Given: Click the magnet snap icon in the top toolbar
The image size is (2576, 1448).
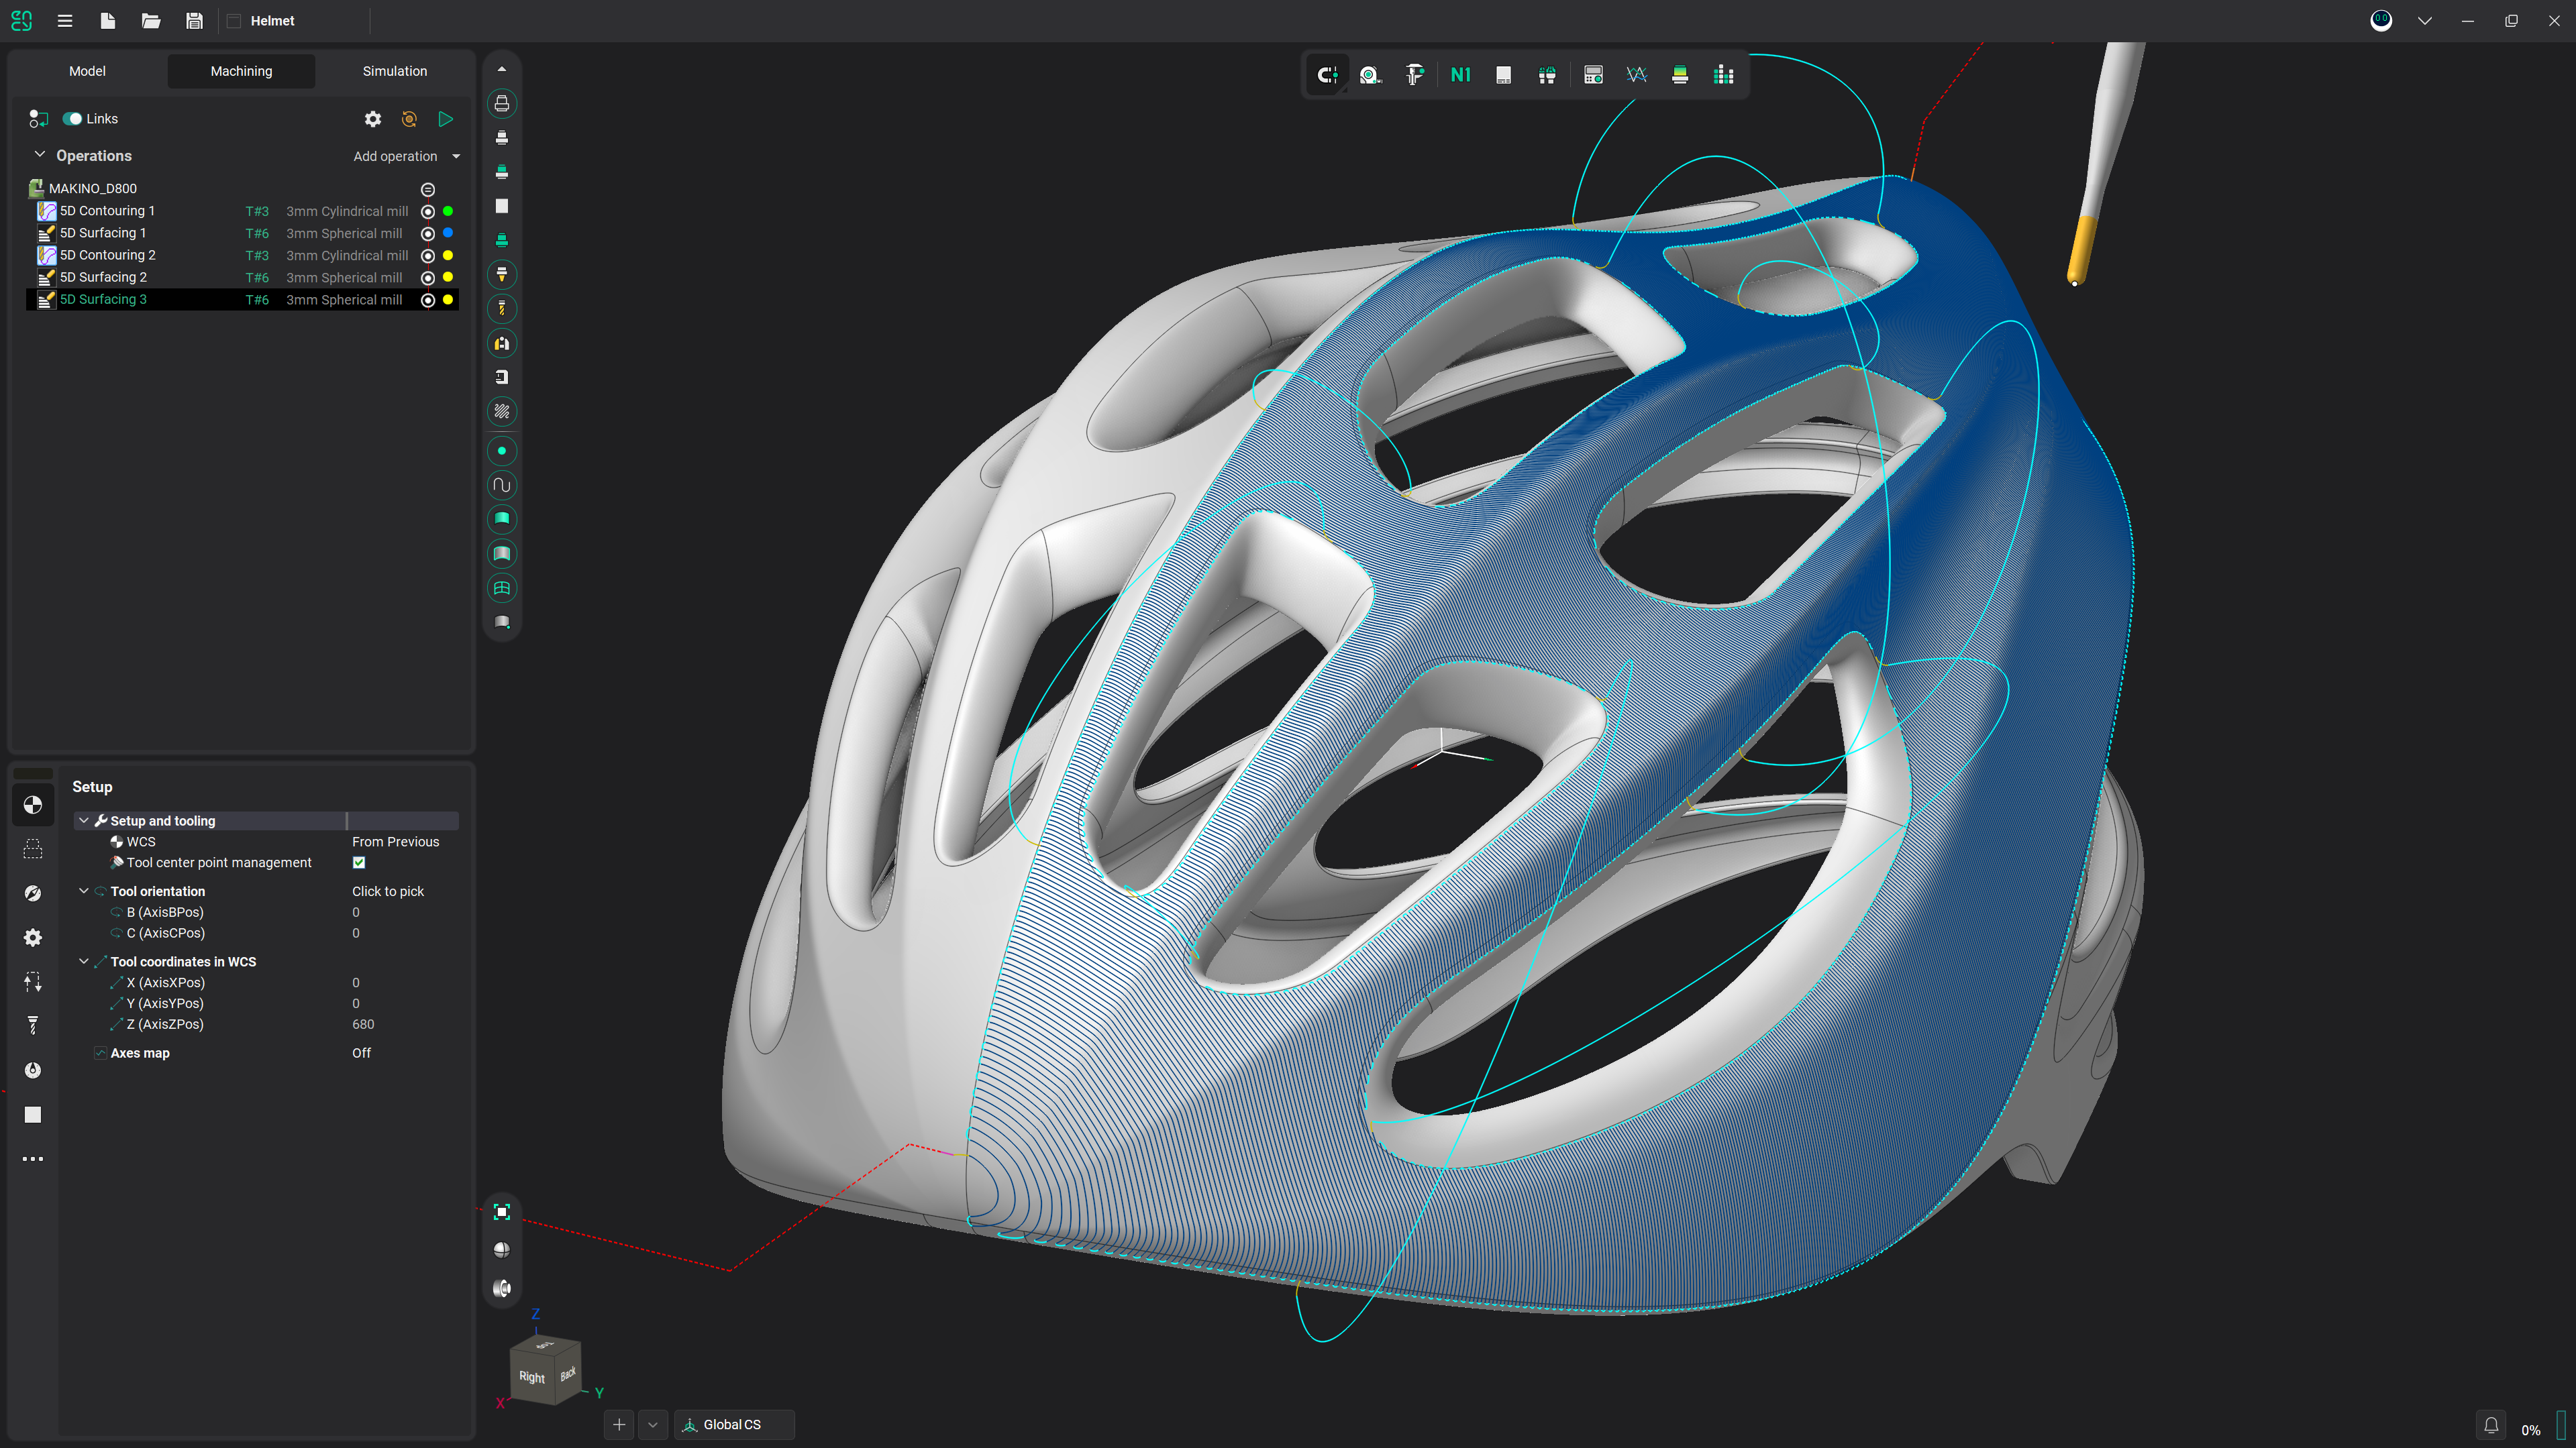Looking at the screenshot, I should click(x=1327, y=75).
